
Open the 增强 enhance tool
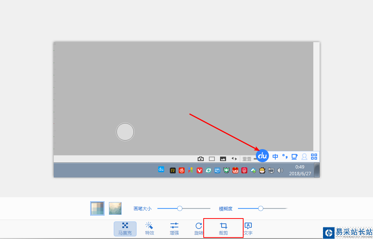(174, 229)
